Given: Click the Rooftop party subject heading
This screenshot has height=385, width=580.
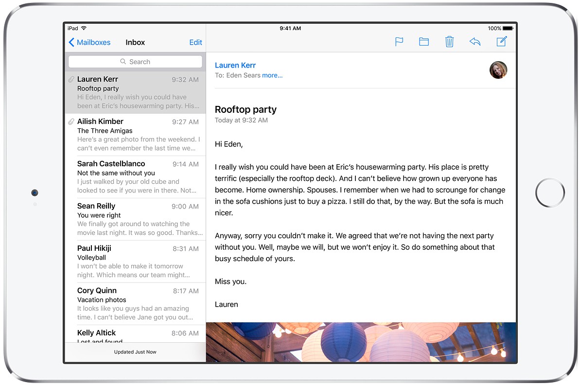Looking at the screenshot, I should [x=246, y=109].
